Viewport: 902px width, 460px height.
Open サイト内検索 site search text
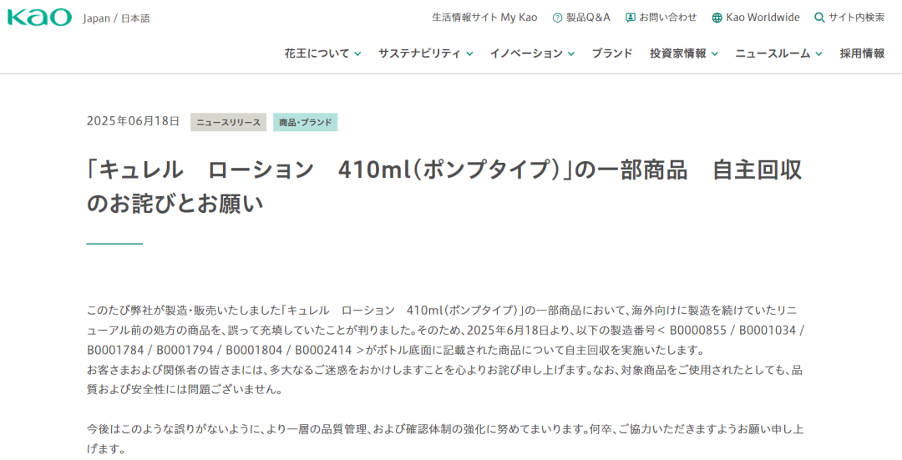(x=857, y=18)
